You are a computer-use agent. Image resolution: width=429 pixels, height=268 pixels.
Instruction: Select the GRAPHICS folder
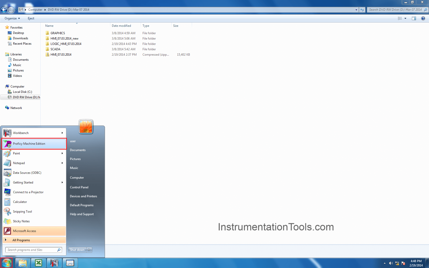point(58,33)
